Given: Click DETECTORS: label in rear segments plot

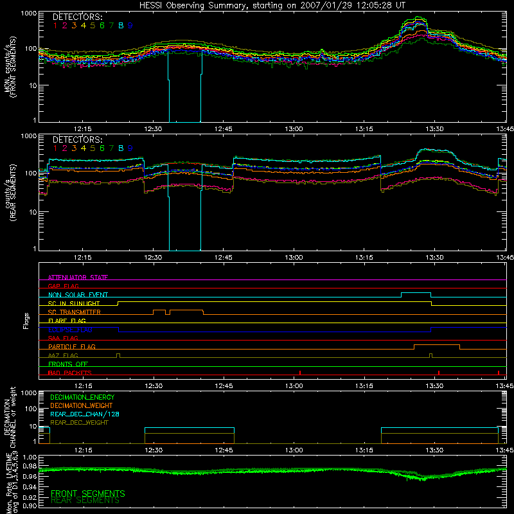Looking at the screenshot, I should [x=77, y=139].
